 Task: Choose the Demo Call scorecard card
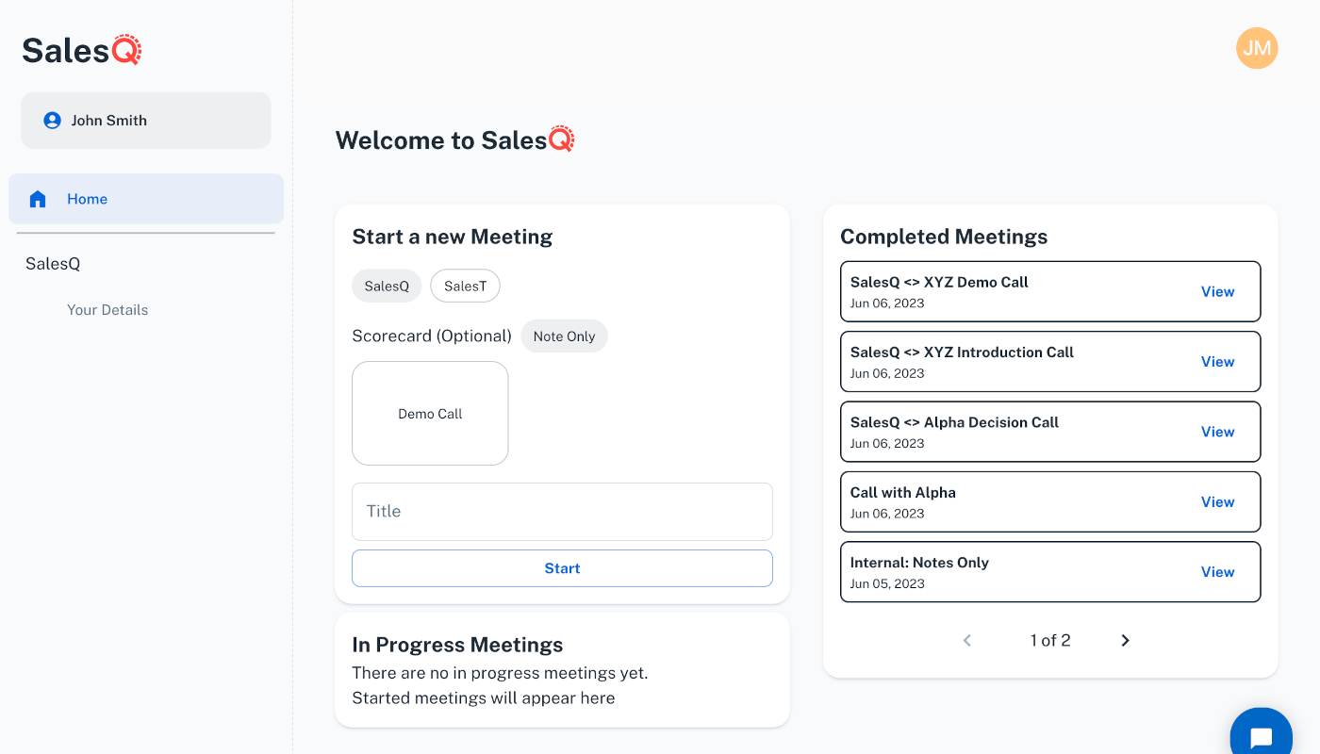[x=430, y=414]
